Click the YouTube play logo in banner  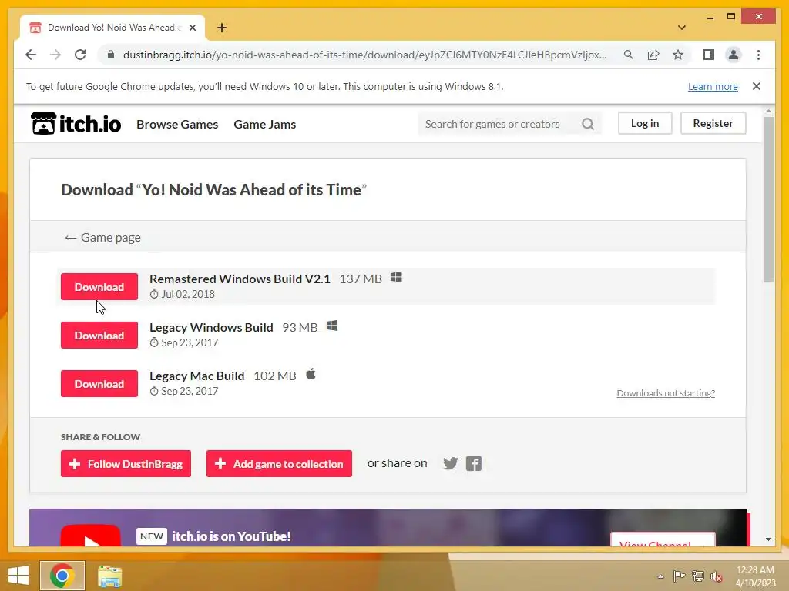91,536
